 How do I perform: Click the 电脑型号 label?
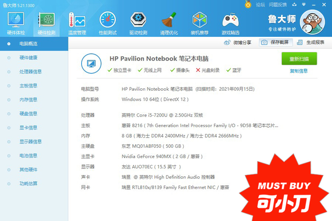coord(90,89)
